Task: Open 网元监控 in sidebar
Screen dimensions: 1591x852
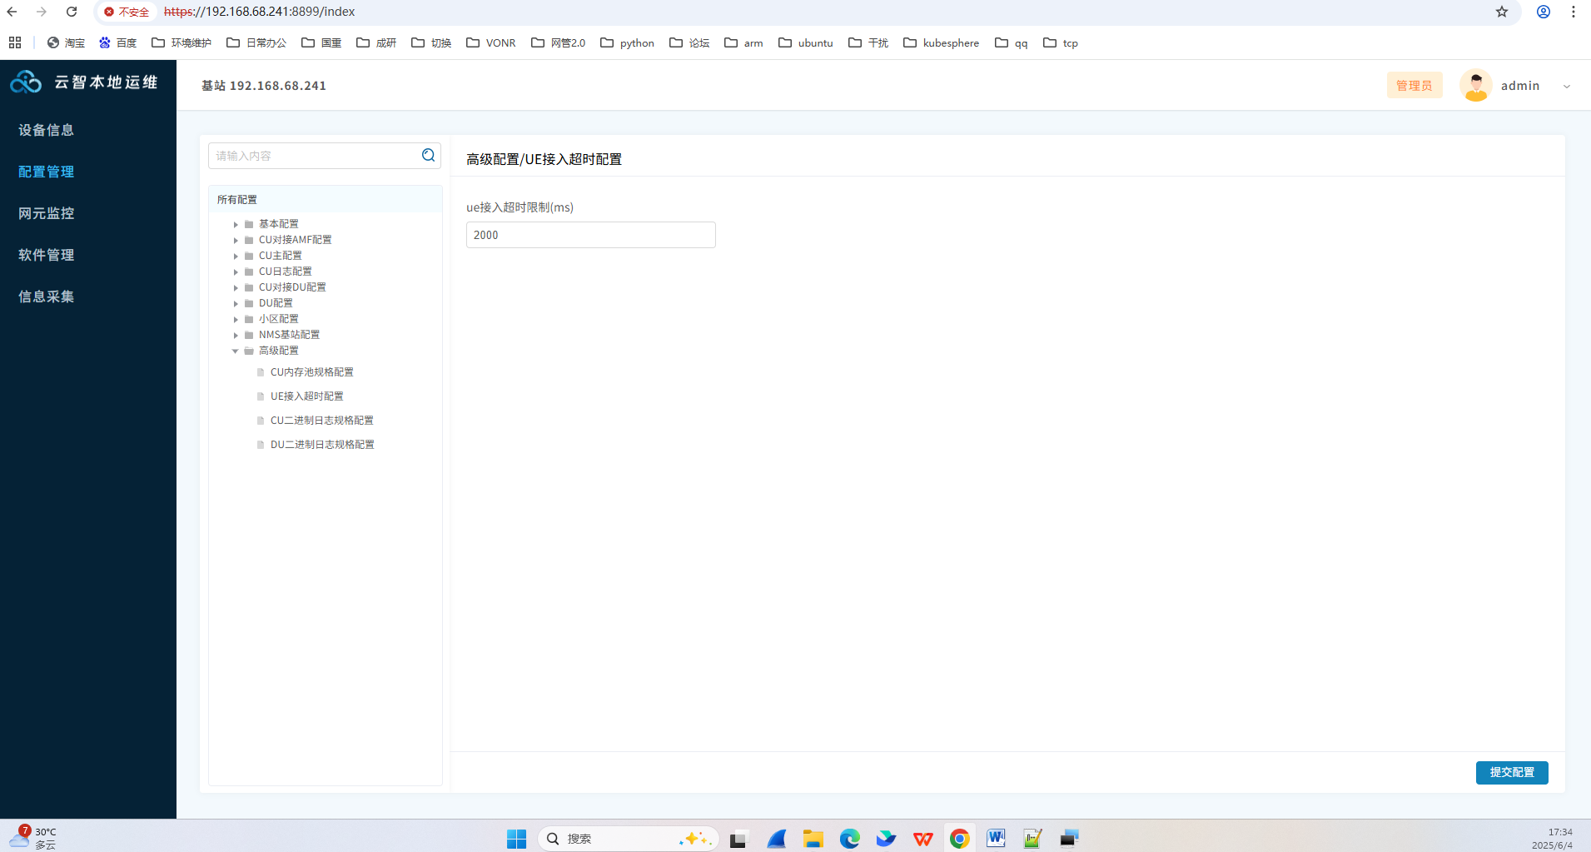Action: click(47, 213)
